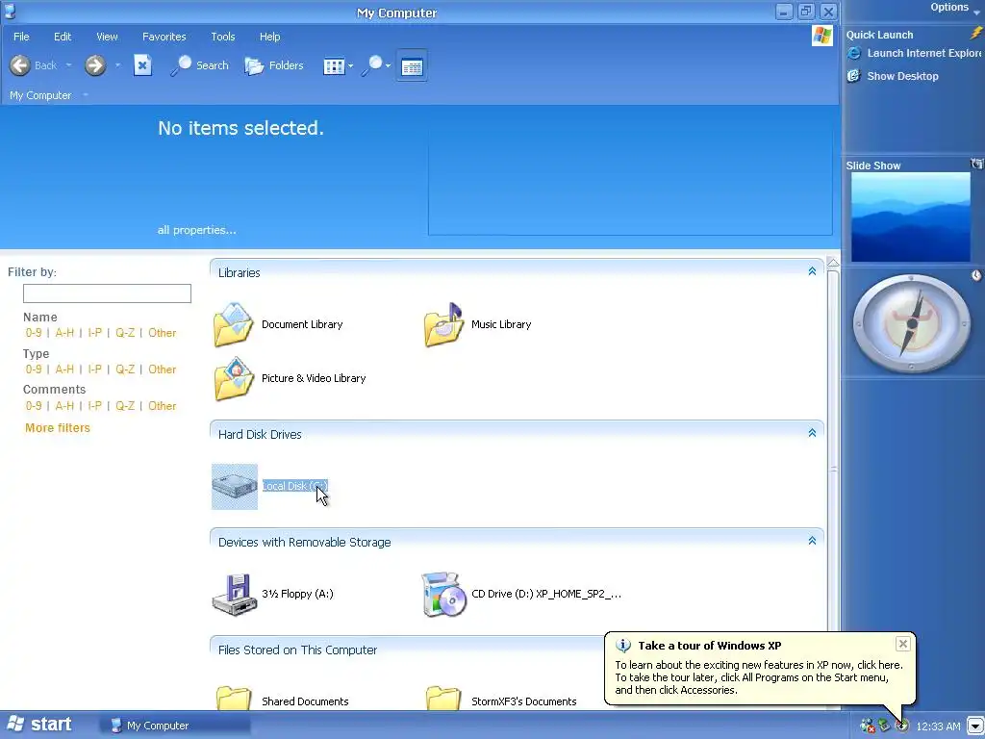
Task: Click inside the Filter by text field
Action: tap(107, 293)
